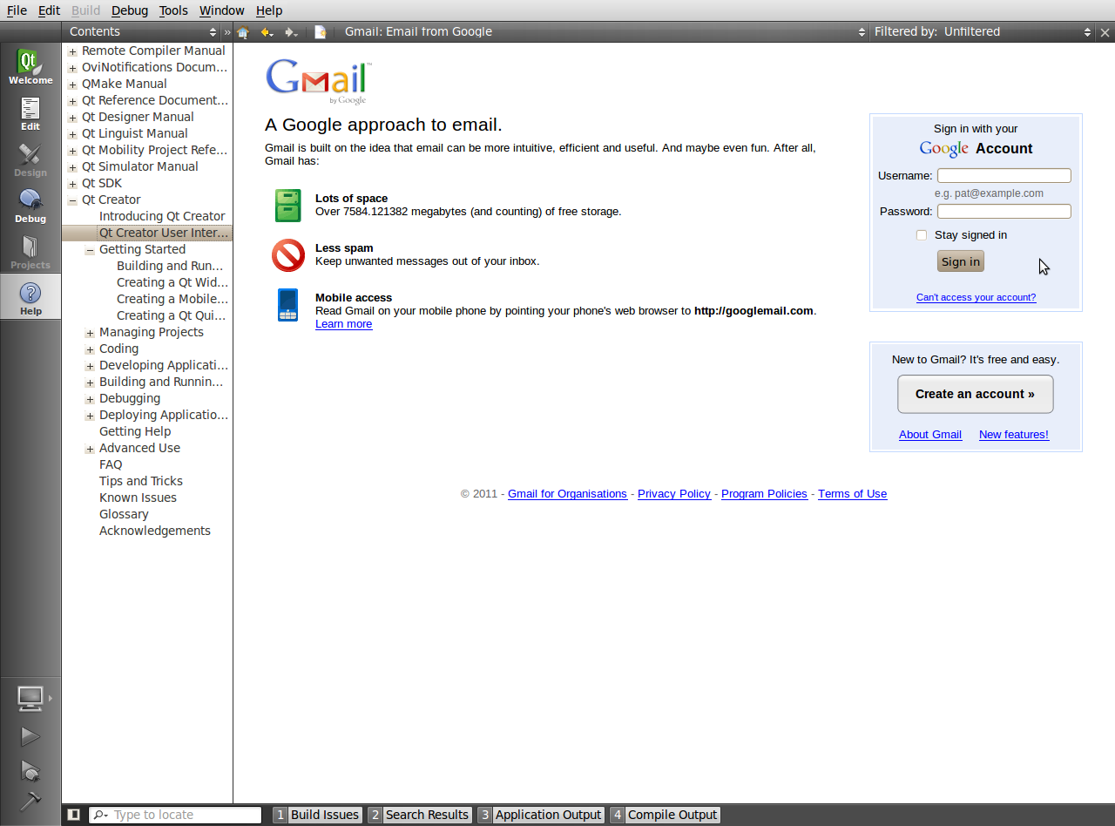Screen dimensions: 1115x826
Task: Click the Create an account button
Action: pos(975,394)
